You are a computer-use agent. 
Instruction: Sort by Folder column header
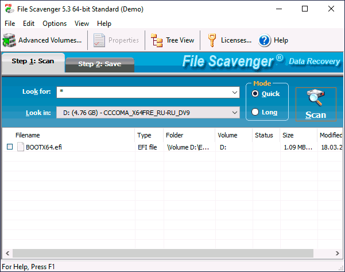pyautogui.click(x=189, y=135)
